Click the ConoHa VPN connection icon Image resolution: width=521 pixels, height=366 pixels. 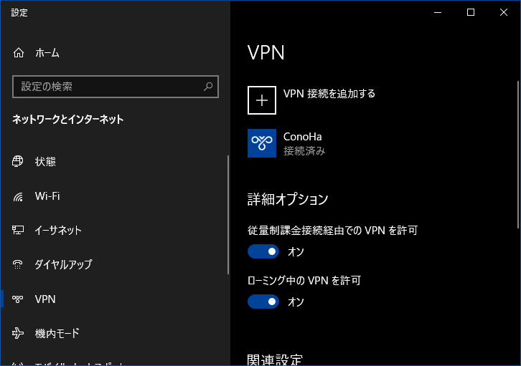point(262,143)
